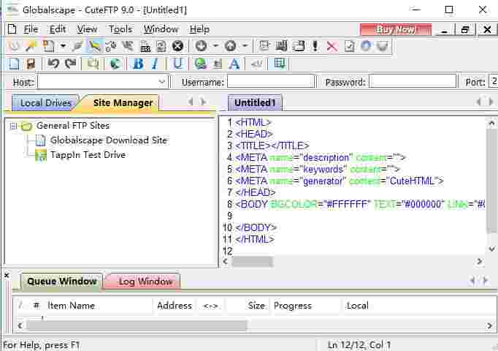The width and height of the screenshot is (498, 351).
Task: Click the Undo arrow icon
Action: click(53, 64)
